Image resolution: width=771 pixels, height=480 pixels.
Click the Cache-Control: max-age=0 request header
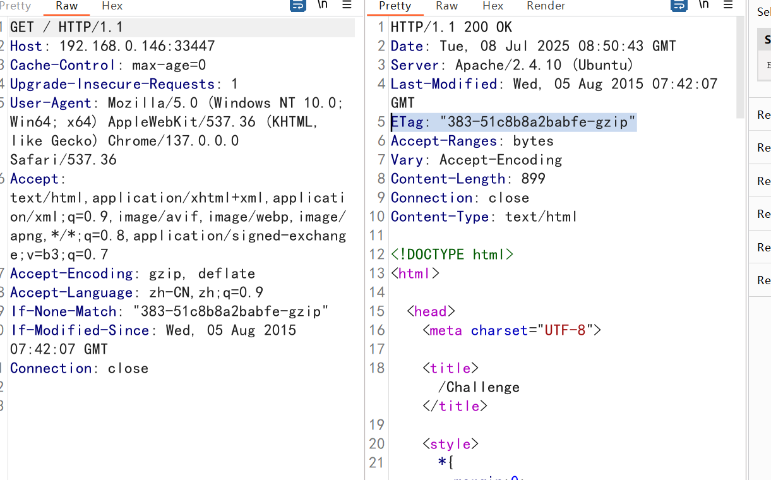coord(108,65)
